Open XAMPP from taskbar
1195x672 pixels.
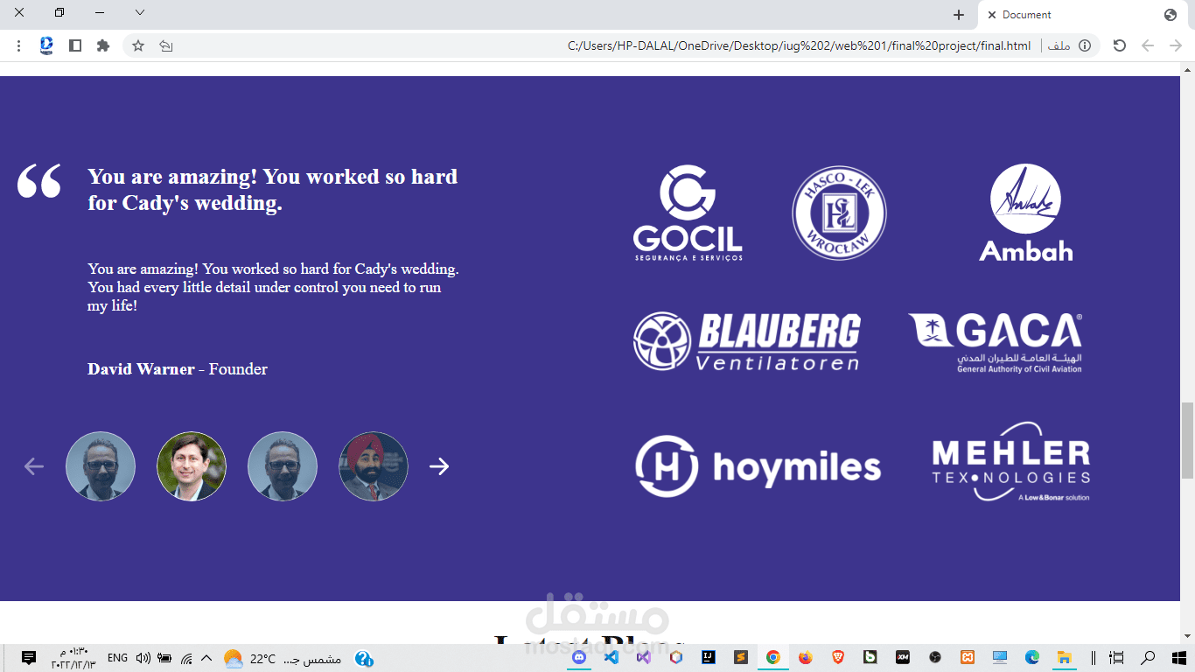968,657
